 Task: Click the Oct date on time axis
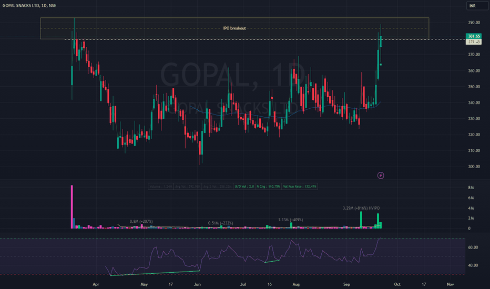click(397, 284)
